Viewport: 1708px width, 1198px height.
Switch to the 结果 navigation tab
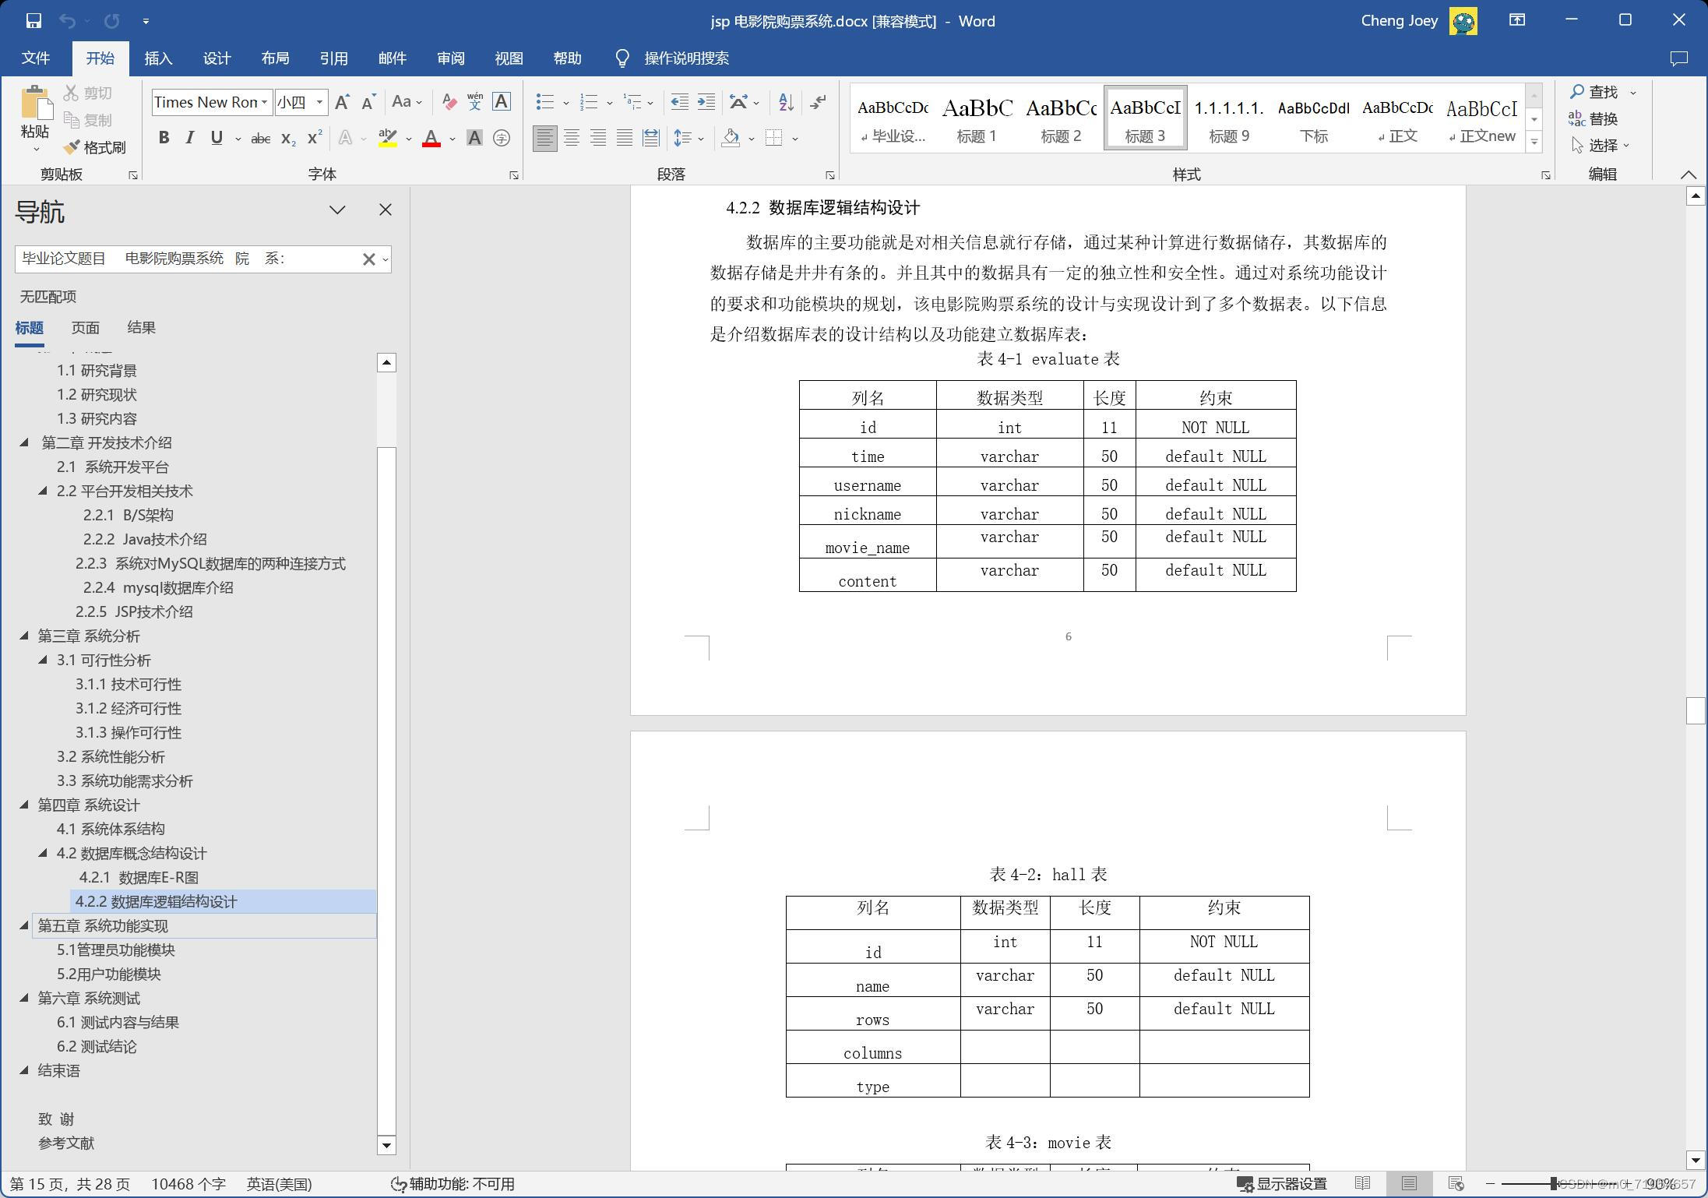tap(141, 328)
